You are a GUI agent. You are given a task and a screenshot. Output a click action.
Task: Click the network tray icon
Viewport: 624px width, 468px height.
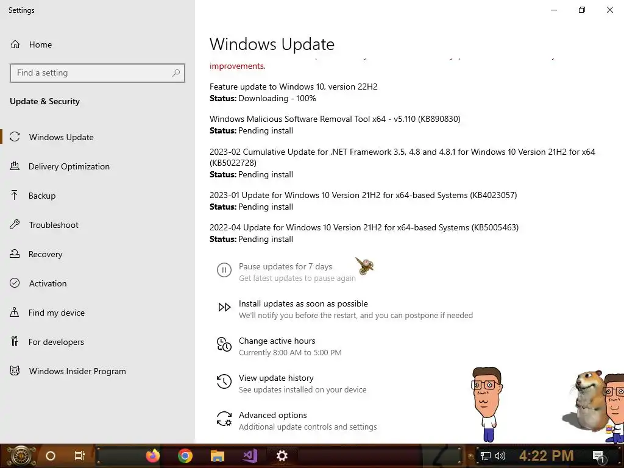click(486, 456)
